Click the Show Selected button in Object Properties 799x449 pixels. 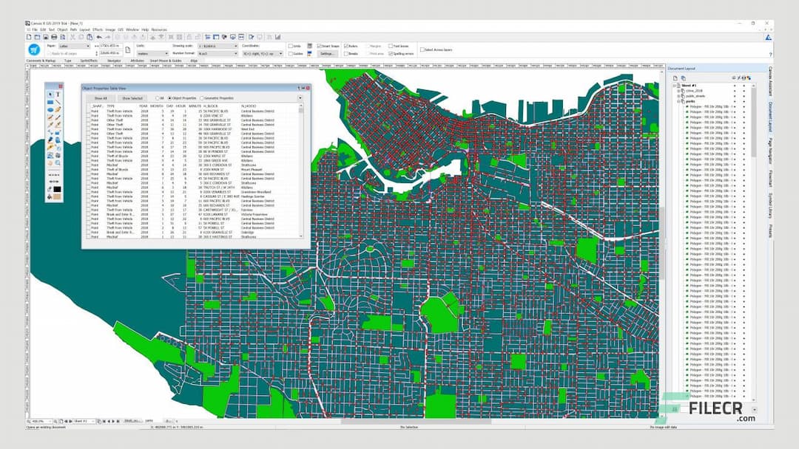(133, 97)
